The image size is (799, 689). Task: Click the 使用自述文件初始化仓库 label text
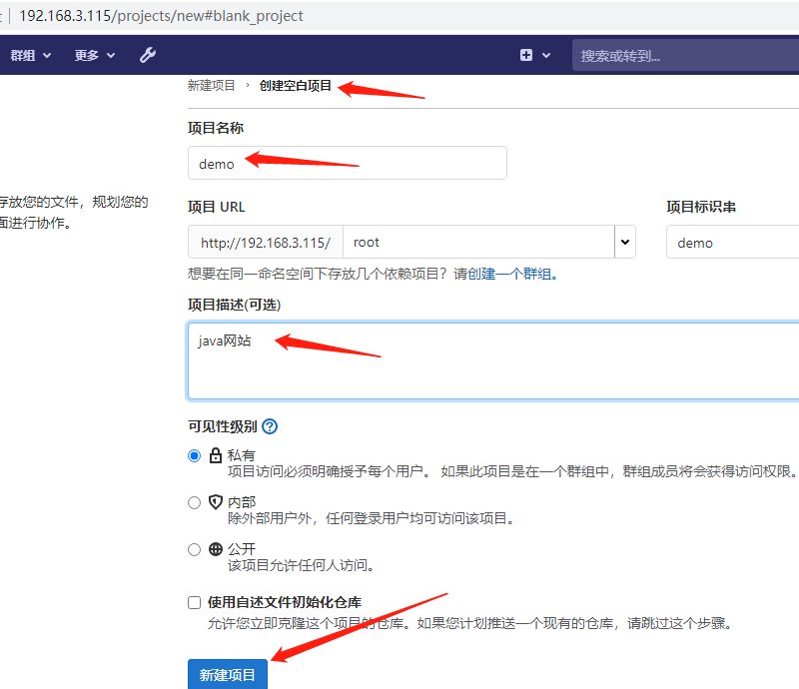285,602
